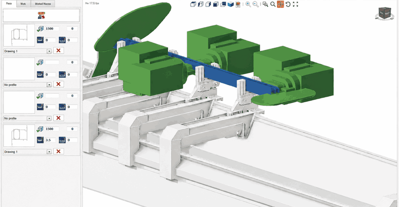Click the machine icon at panel top
Screen dimensions: 399x207
point(41,15)
